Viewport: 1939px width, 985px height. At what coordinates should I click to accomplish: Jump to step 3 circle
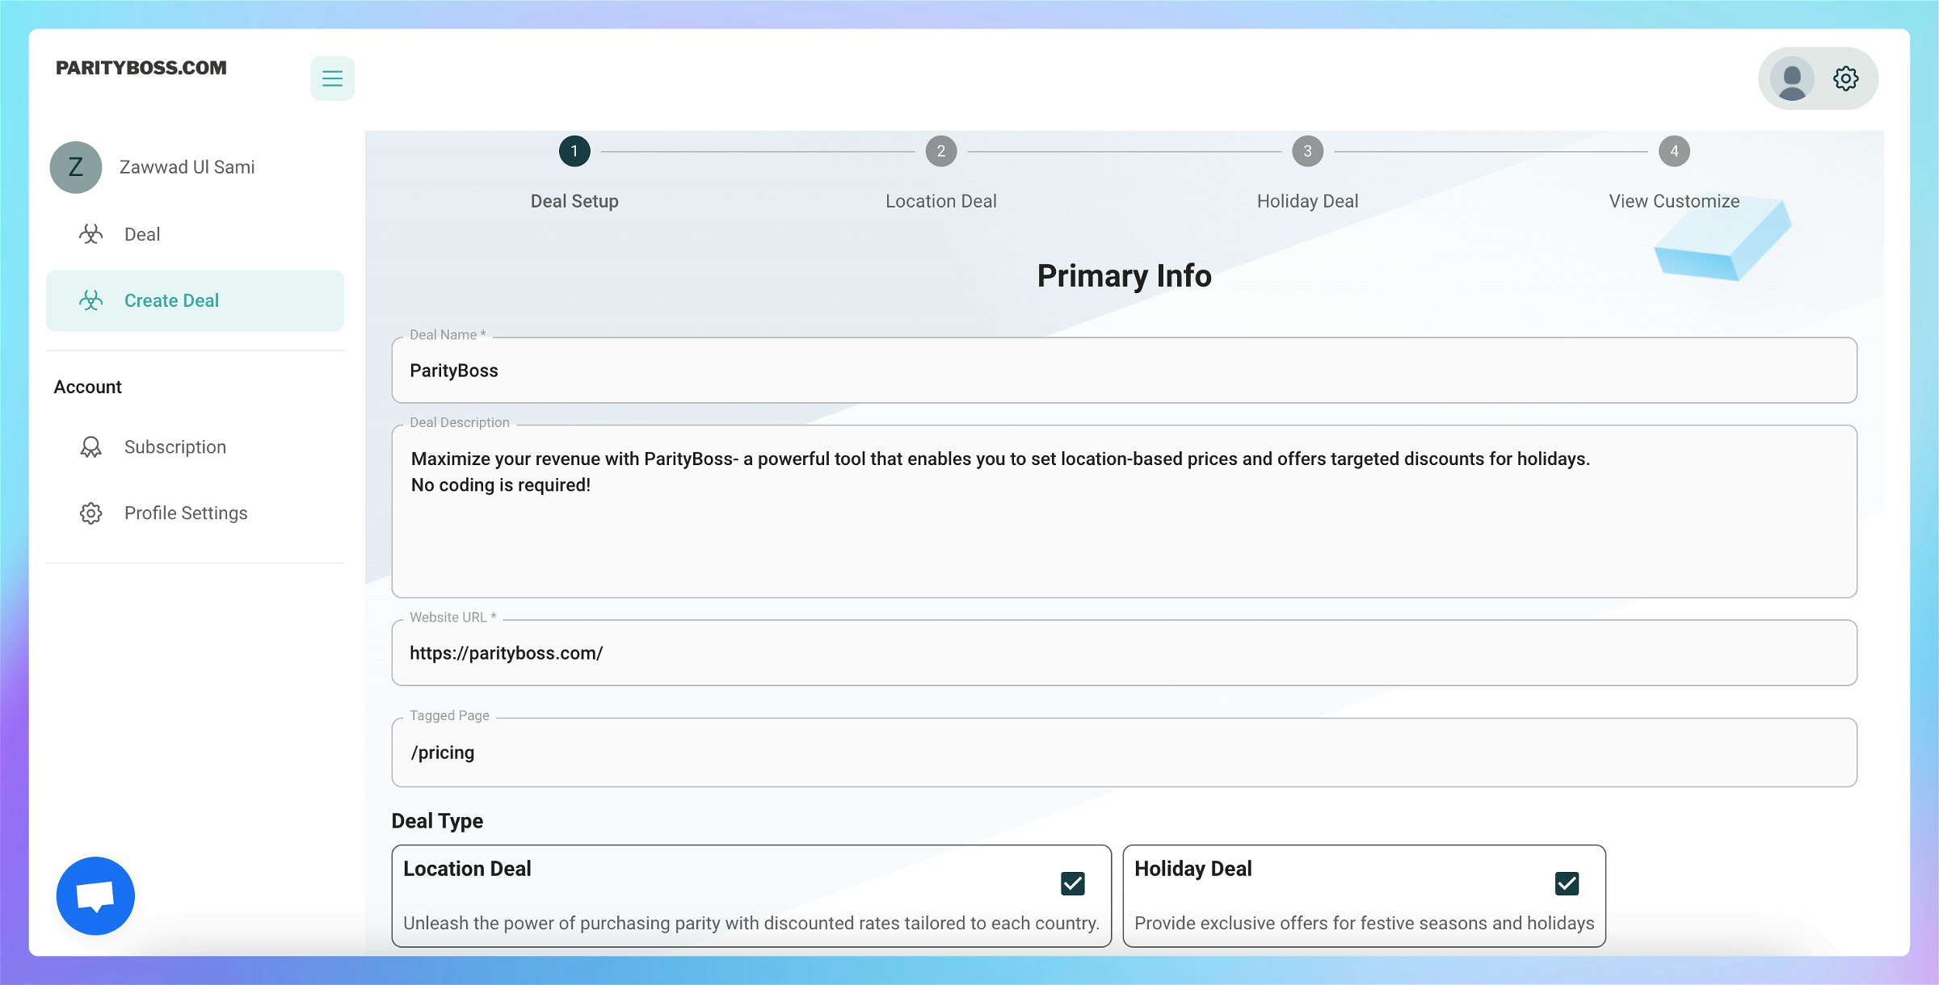click(1308, 151)
